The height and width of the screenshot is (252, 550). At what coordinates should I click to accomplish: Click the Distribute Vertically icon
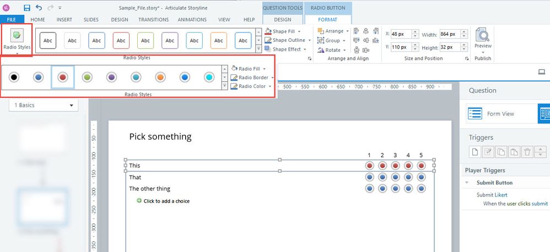(x=357, y=50)
